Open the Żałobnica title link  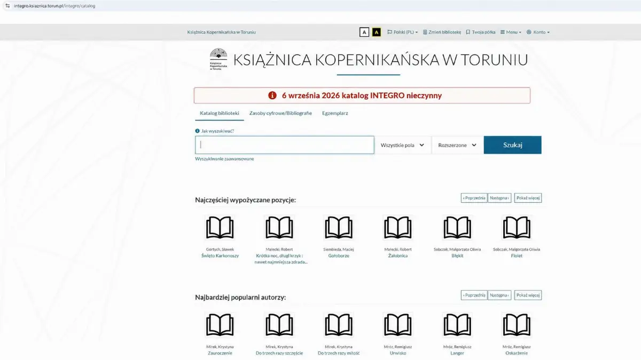pyautogui.click(x=398, y=256)
